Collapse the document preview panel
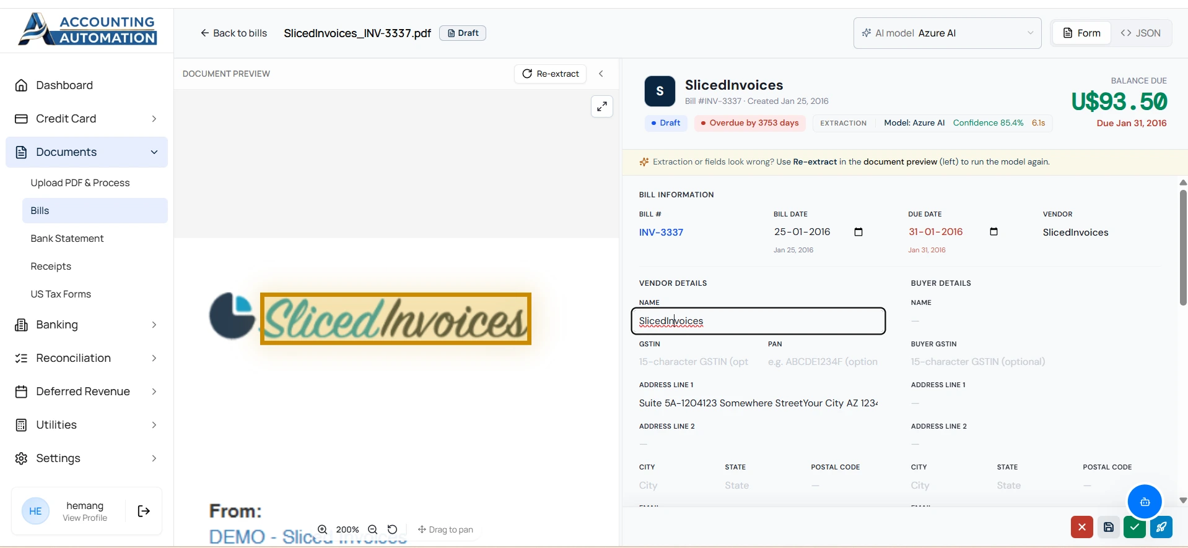This screenshot has height=548, width=1188. click(601, 74)
